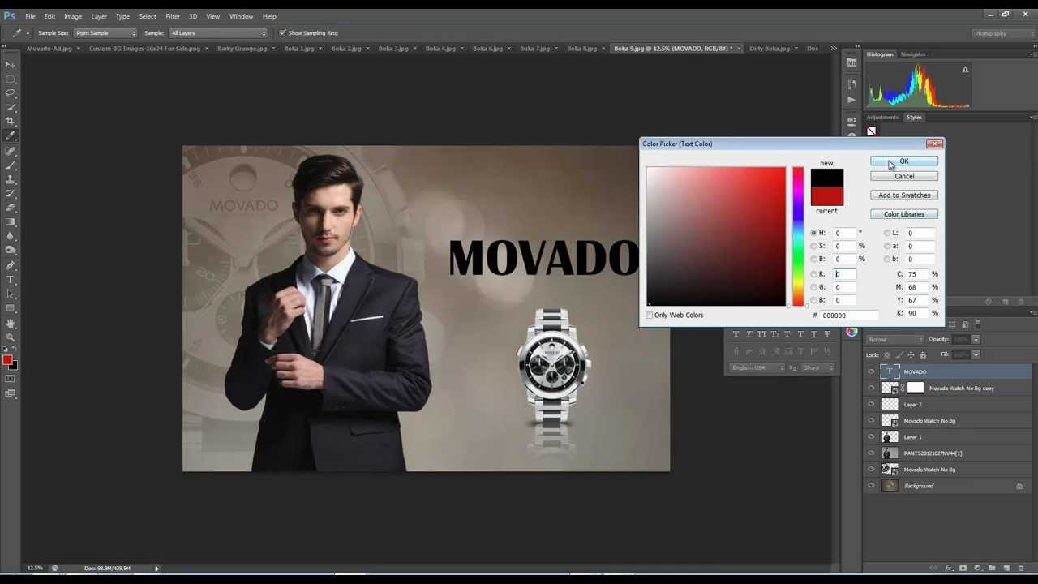
Task: Open the layer Fill dropdown arrow
Action: pyautogui.click(x=976, y=354)
